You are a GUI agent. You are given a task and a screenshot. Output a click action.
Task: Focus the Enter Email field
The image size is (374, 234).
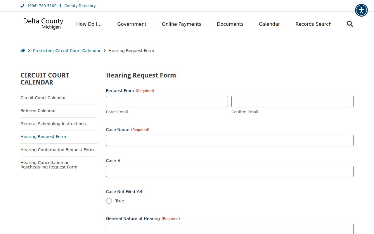coord(167,101)
